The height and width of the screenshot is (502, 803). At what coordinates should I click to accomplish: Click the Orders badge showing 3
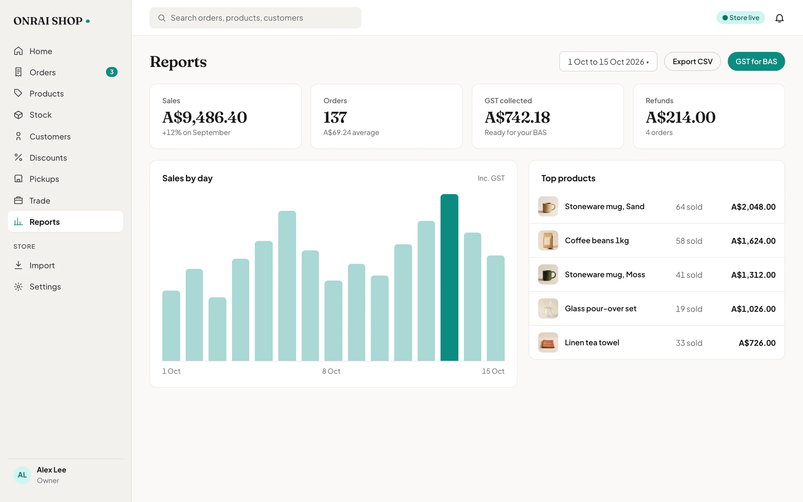click(x=112, y=72)
